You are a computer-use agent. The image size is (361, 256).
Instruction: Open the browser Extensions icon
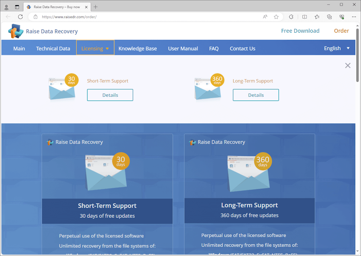[291, 17]
